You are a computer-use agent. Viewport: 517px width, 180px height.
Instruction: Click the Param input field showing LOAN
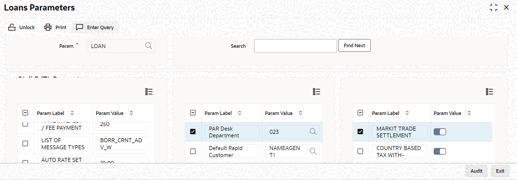pyautogui.click(x=121, y=46)
